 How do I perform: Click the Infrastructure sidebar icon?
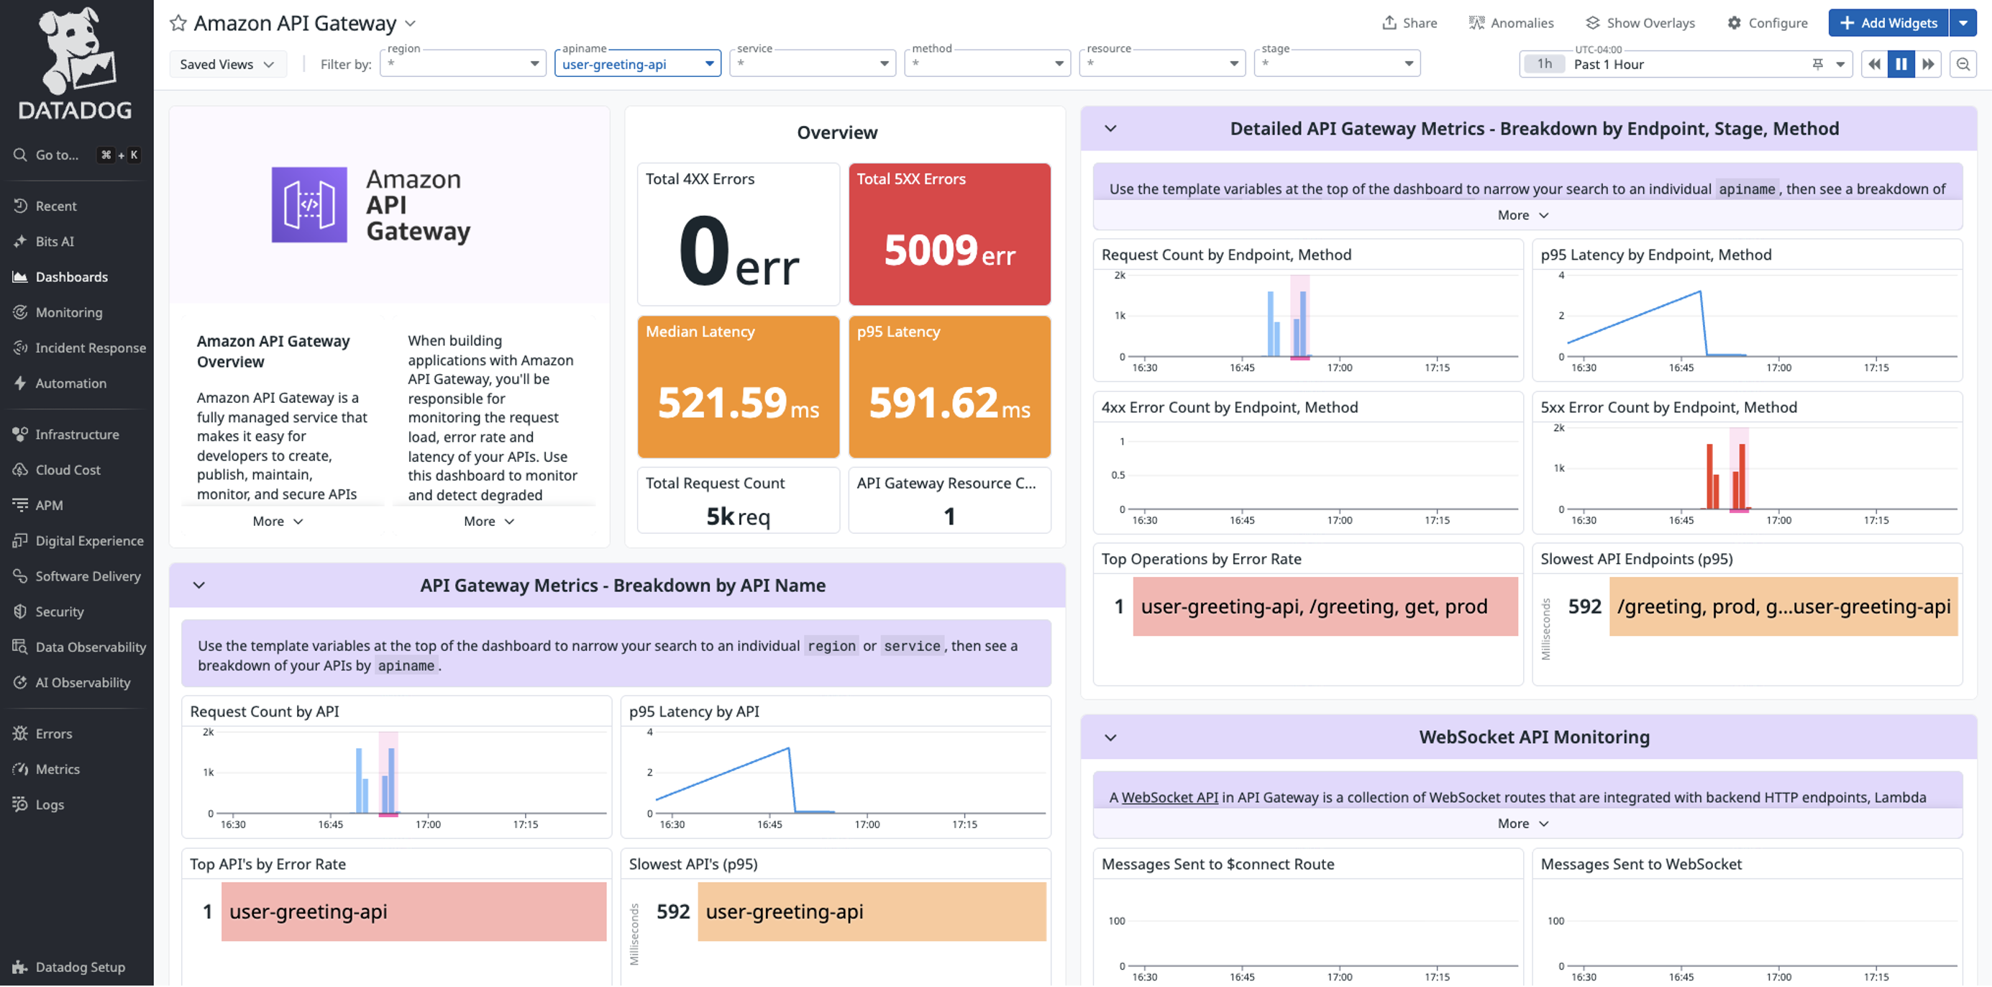click(20, 435)
